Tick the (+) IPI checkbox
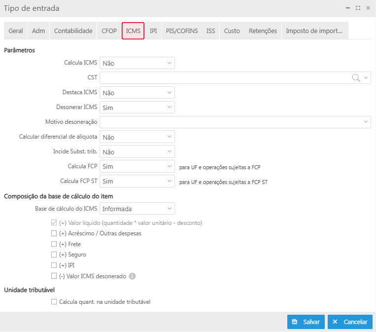 coord(54,265)
